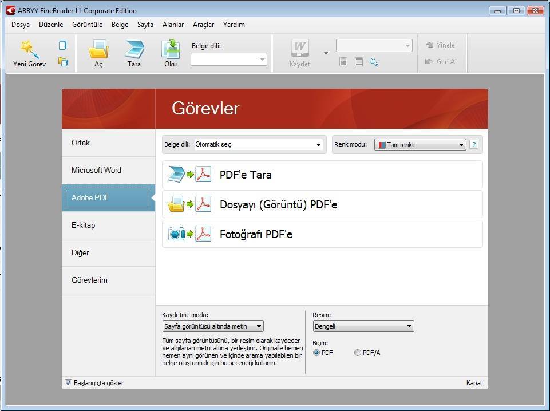Toggle the Başlangıçta göster checkbox
This screenshot has height=411, width=550.
(x=69, y=382)
